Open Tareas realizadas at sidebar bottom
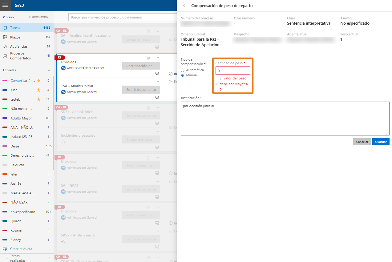The width and height of the screenshot is (392, 262). click(27, 258)
